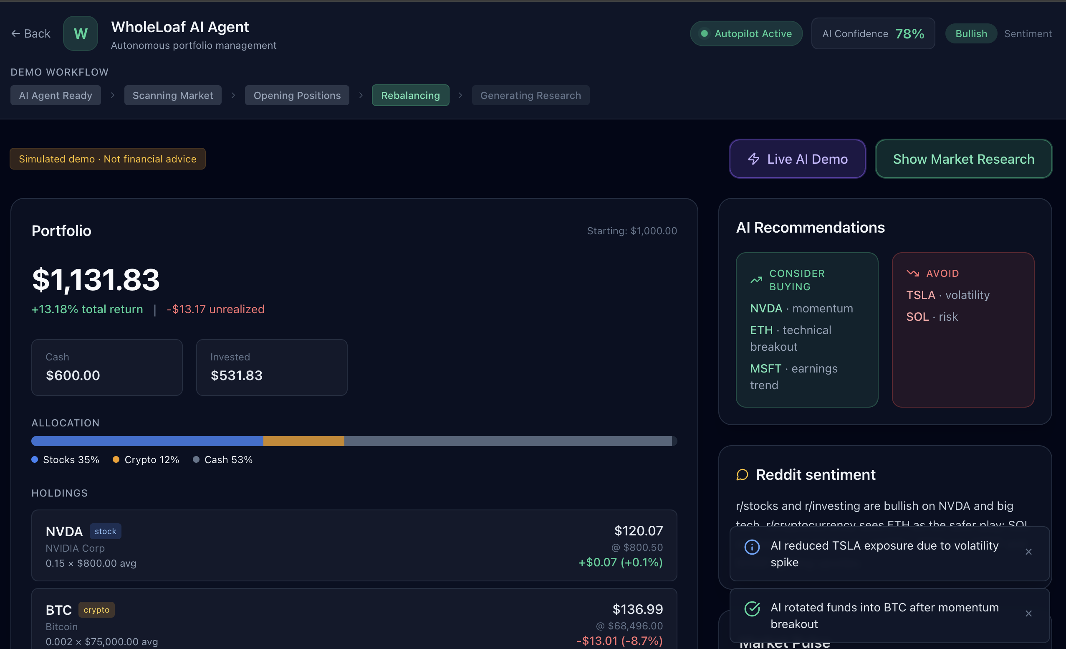Start the Live AI Demo
This screenshot has height=649, width=1066.
point(797,159)
